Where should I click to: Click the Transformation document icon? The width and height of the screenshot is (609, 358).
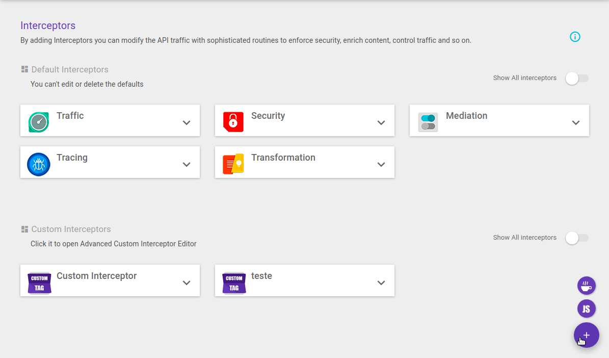click(x=233, y=164)
